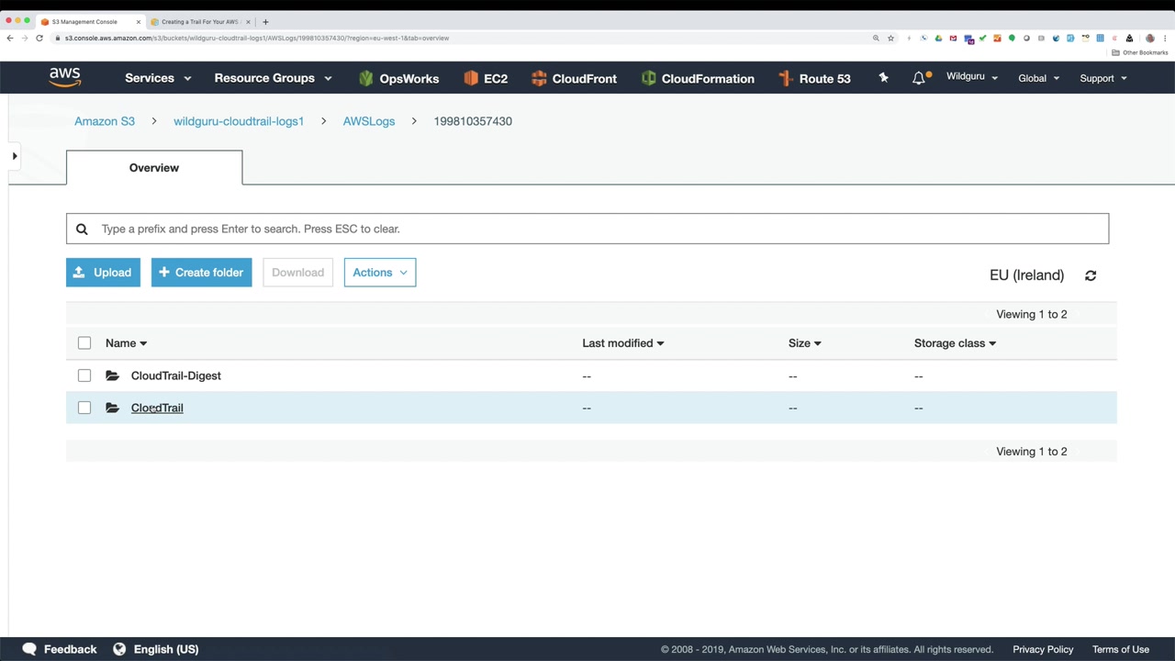Click the language globe icon
The height and width of the screenshot is (661, 1175).
coord(119,649)
